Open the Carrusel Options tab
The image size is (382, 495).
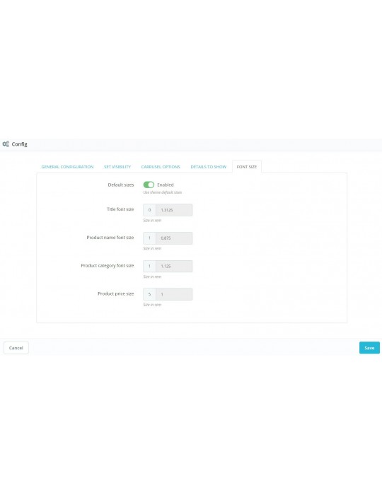tap(161, 167)
